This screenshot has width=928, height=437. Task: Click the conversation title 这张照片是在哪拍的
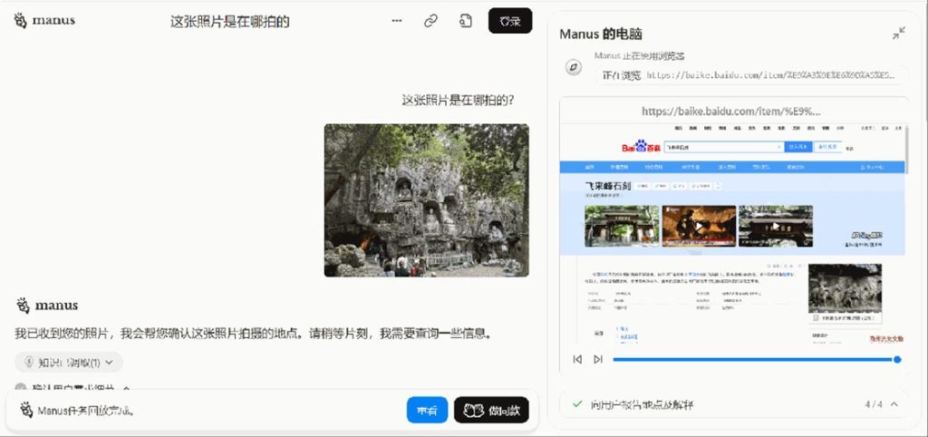tap(230, 21)
